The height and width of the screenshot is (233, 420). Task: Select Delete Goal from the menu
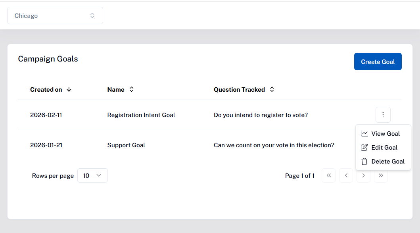coord(388,162)
